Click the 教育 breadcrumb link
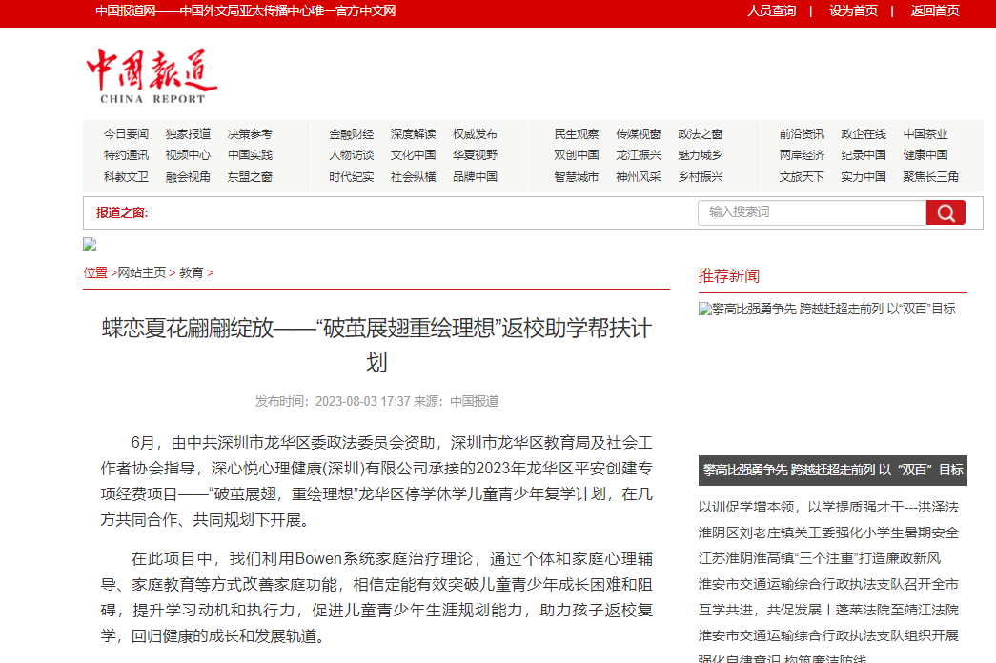Image resolution: width=996 pixels, height=663 pixels. [192, 272]
